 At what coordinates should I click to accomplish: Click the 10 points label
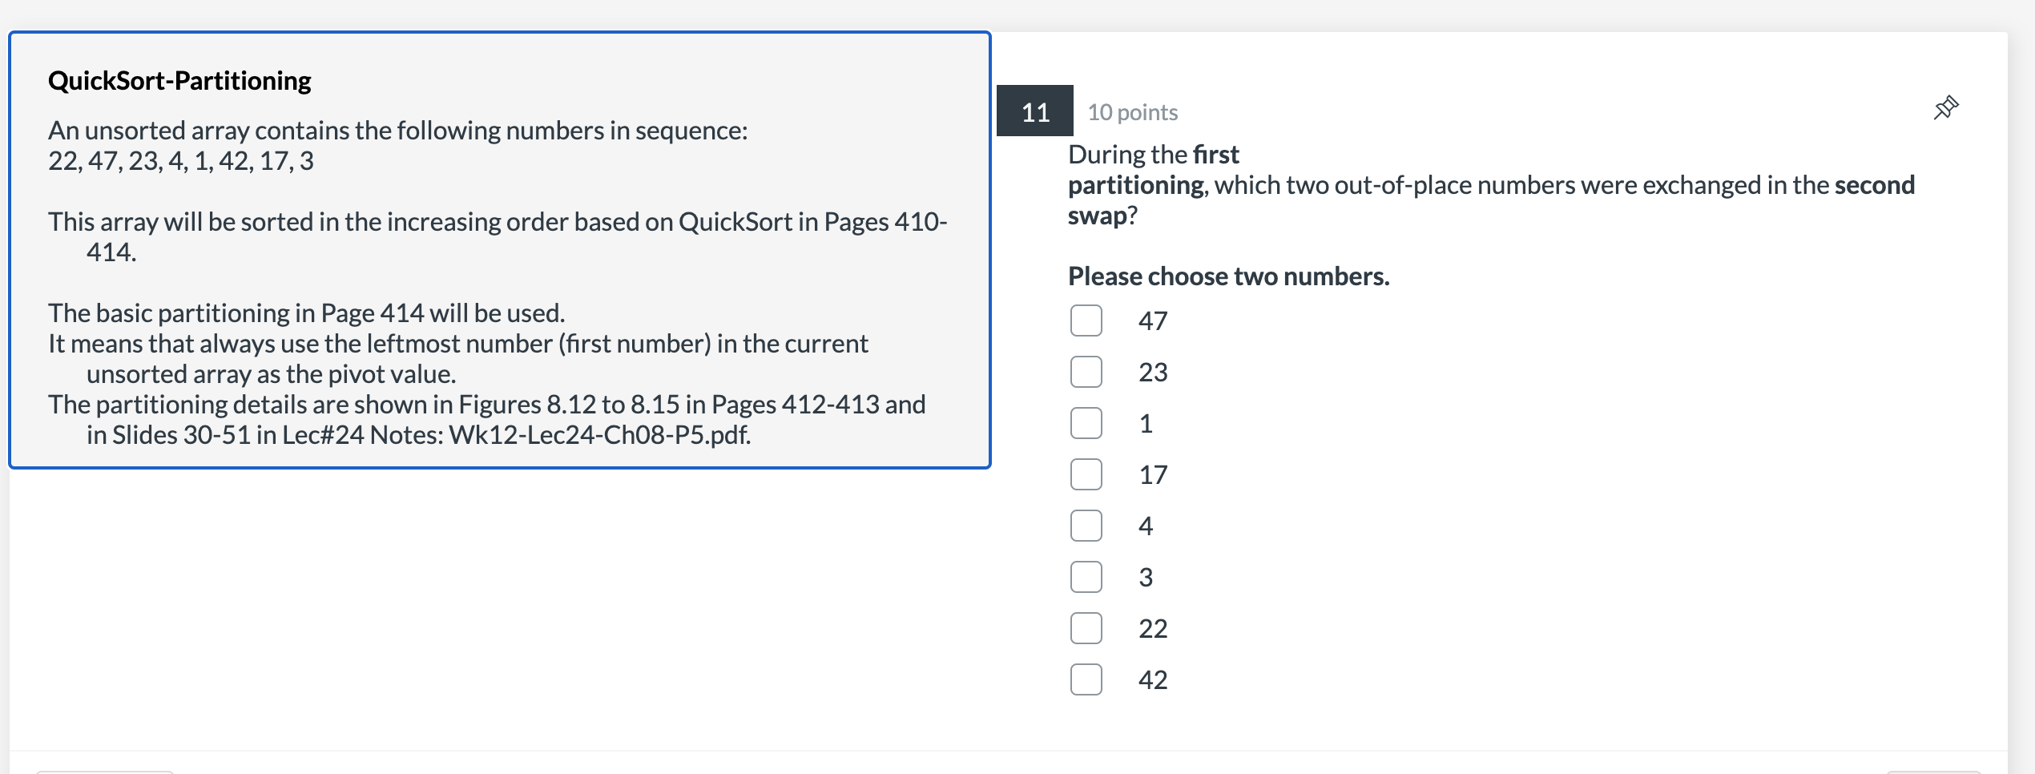[x=1132, y=112]
